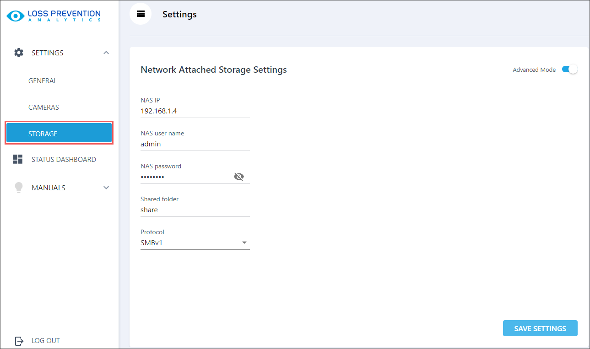Click the Save Settings button
The width and height of the screenshot is (590, 349).
(540, 328)
